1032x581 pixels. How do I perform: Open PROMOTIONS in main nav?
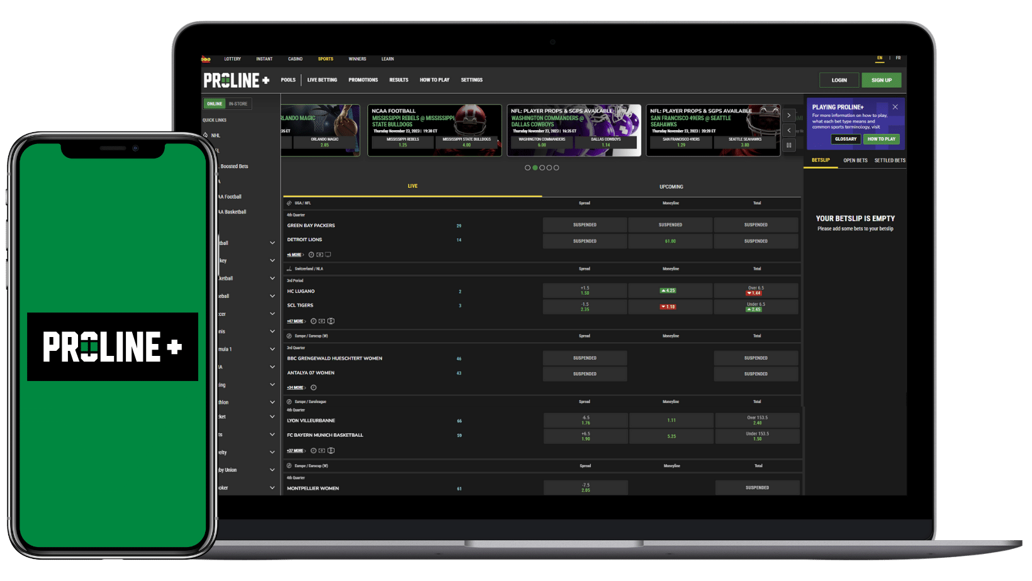[363, 80]
